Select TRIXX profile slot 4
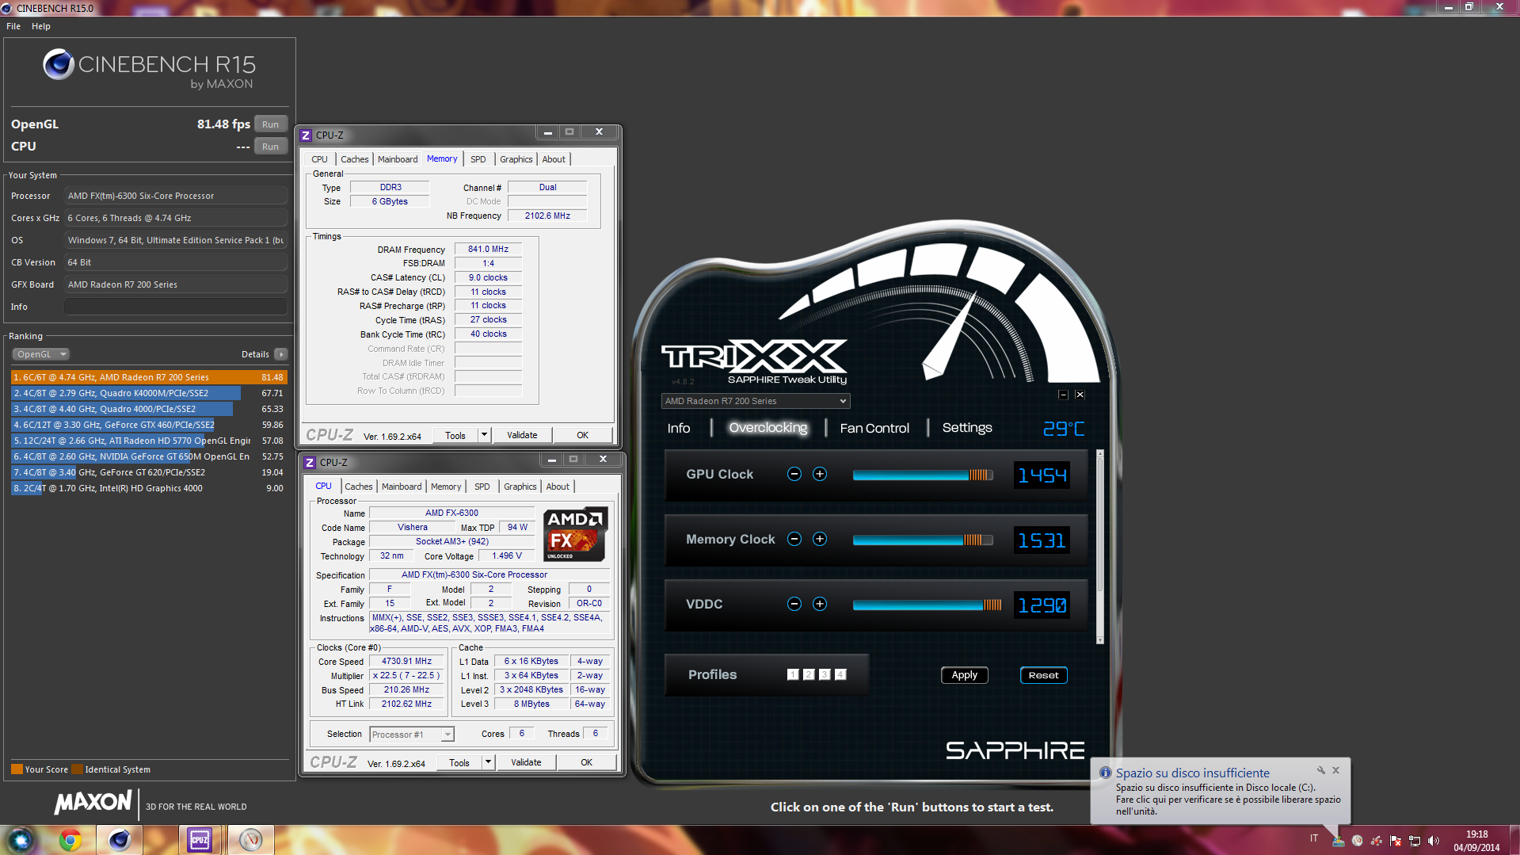The image size is (1520, 855). (x=840, y=674)
